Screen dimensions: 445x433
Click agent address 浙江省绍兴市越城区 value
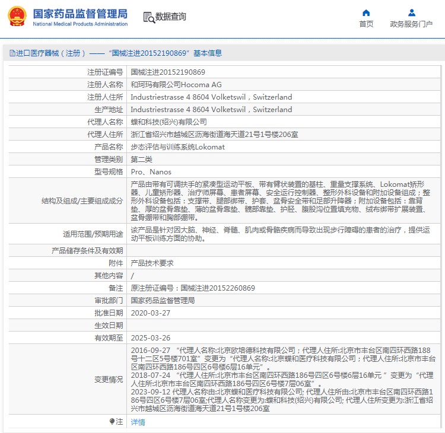(x=214, y=135)
